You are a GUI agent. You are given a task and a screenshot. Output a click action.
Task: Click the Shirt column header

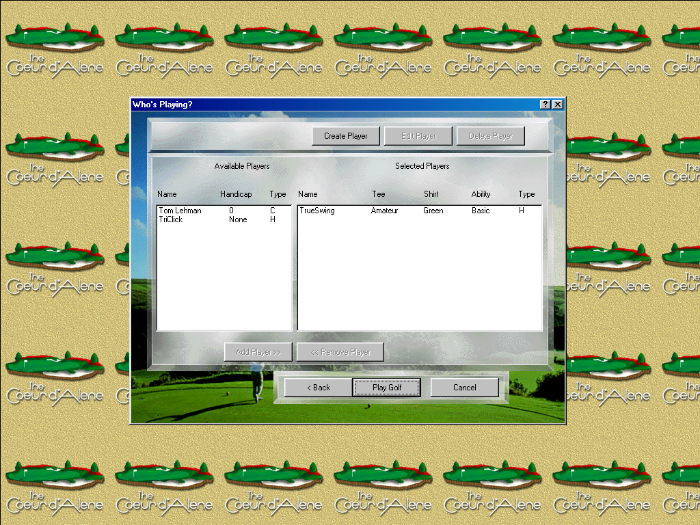point(431,193)
